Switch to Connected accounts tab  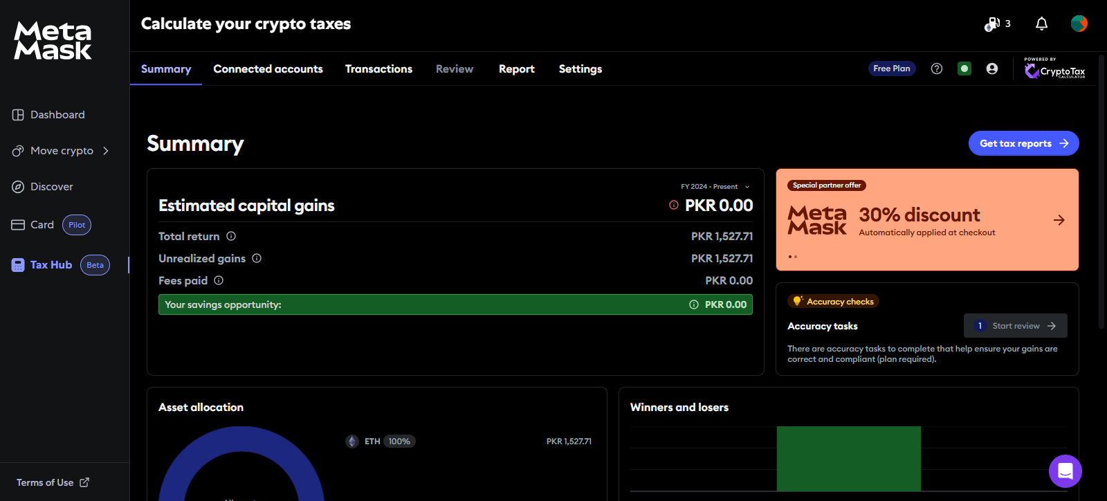268,69
